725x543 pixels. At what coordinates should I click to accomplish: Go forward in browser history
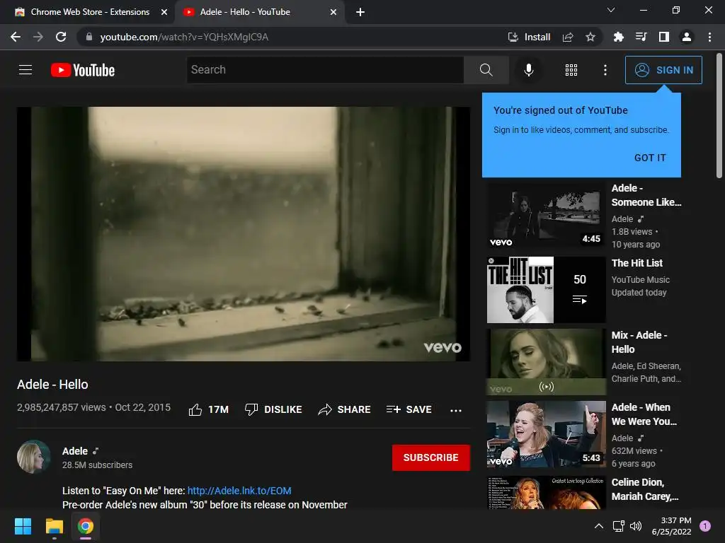pos(38,37)
